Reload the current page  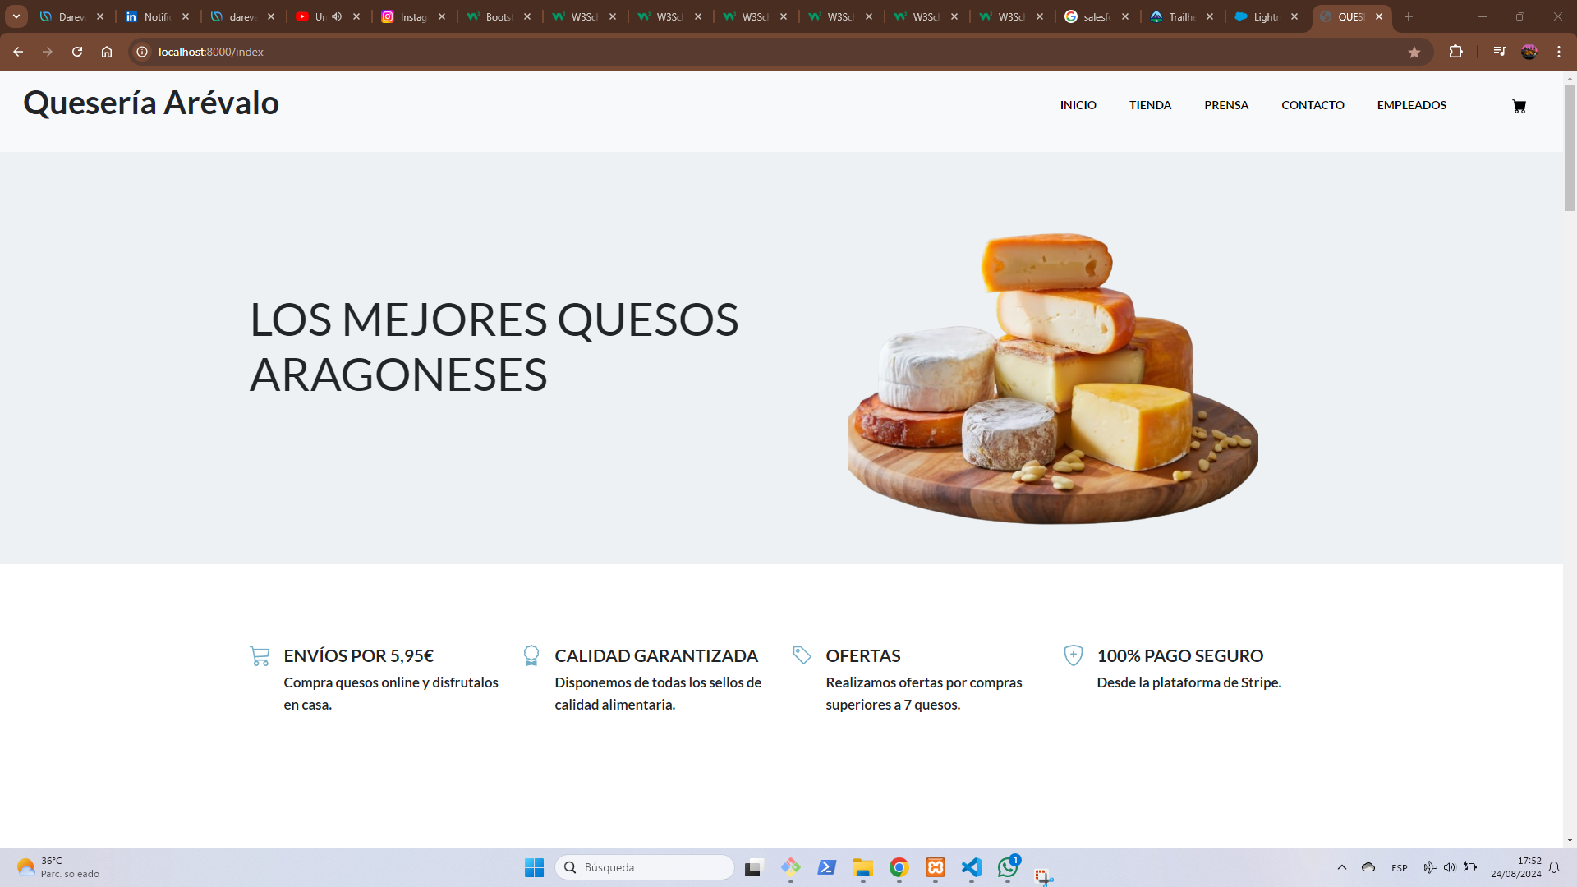(x=77, y=51)
